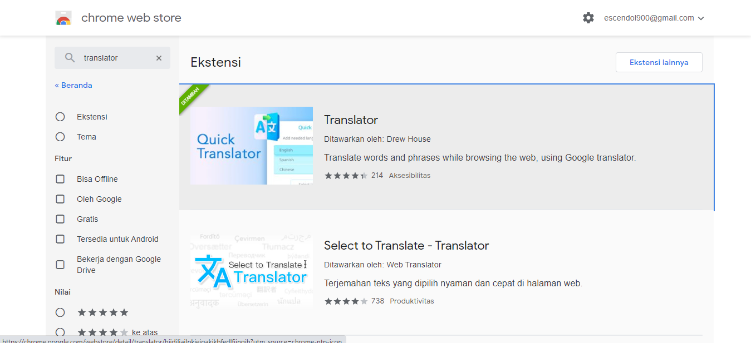
Task: Click the Aksesibilitas category label
Action: pyautogui.click(x=410, y=175)
